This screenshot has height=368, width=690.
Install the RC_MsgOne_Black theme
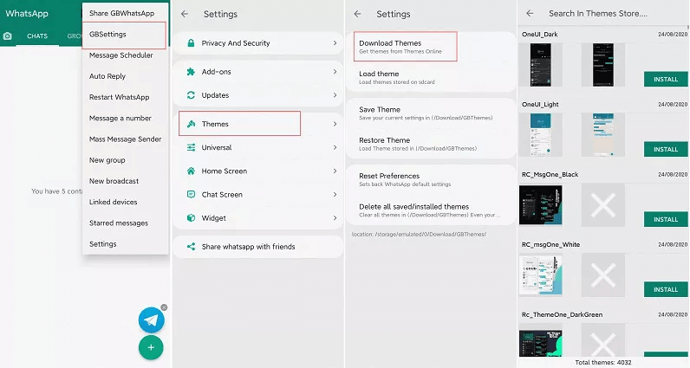666,219
